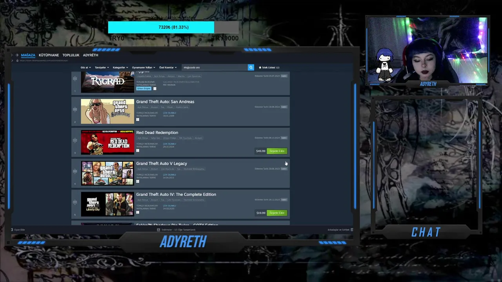
Task: Click the drag handle of the Rygrad row
Action: coord(75,78)
